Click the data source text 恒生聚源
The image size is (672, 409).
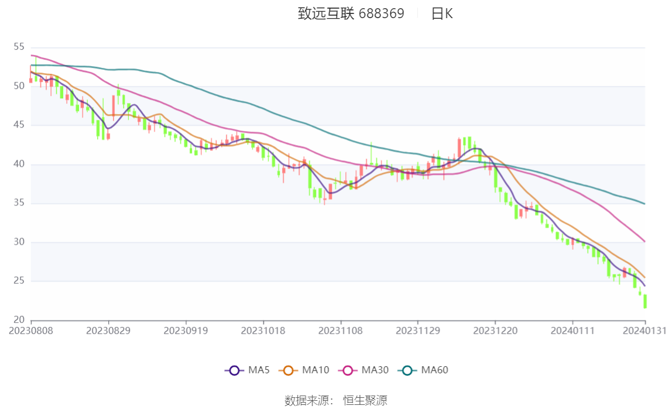click(x=365, y=401)
